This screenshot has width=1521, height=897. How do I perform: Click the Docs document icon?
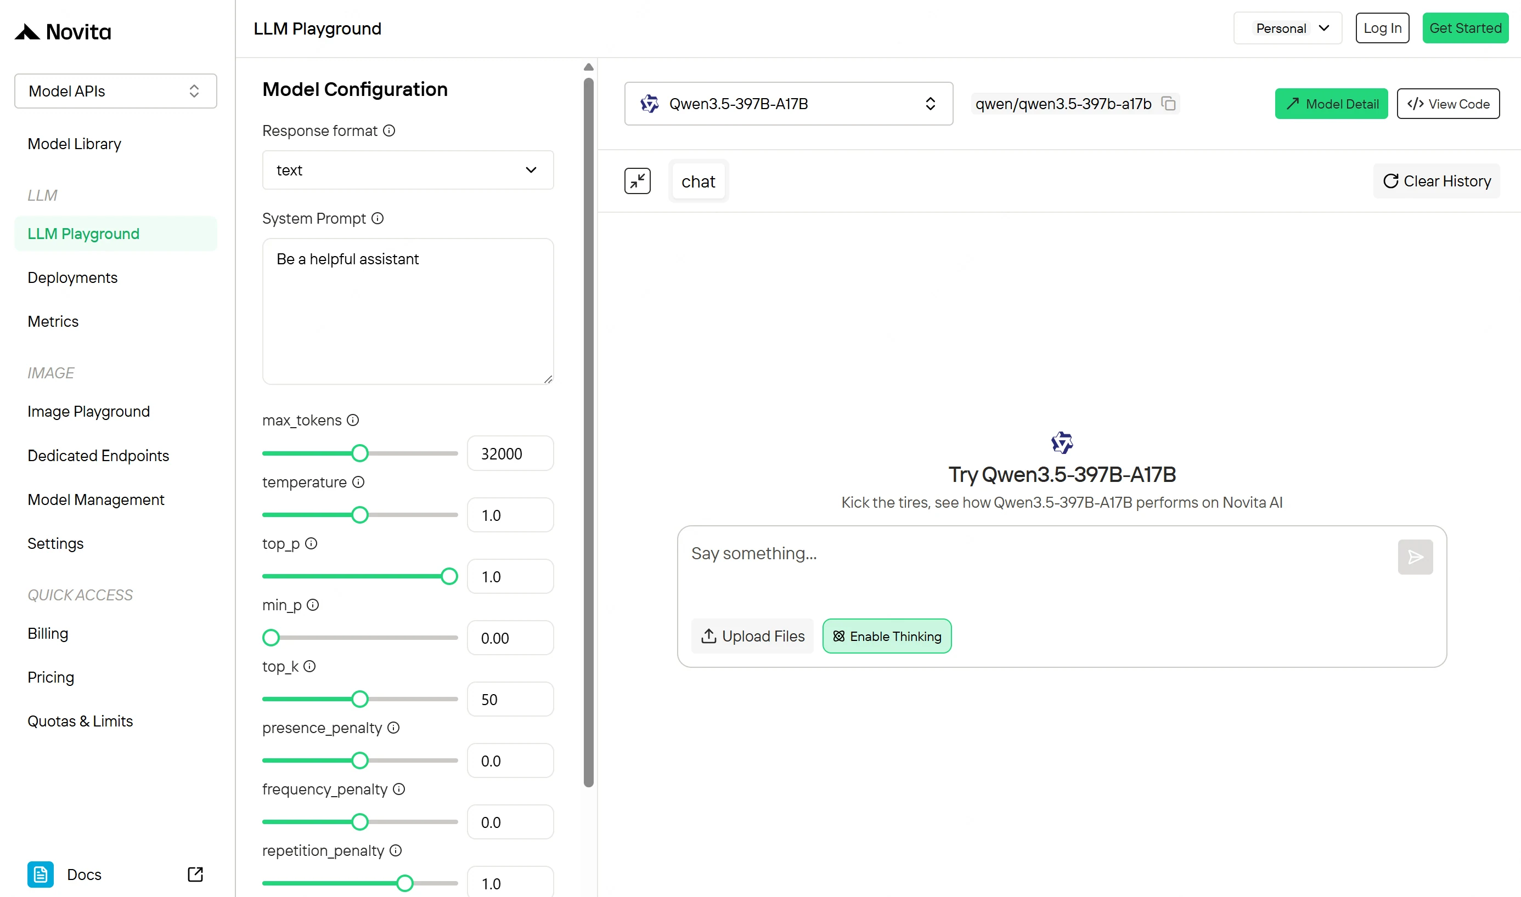(41, 874)
